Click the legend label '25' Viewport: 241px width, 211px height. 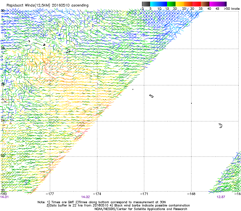pyautogui.click(x=184, y=9)
